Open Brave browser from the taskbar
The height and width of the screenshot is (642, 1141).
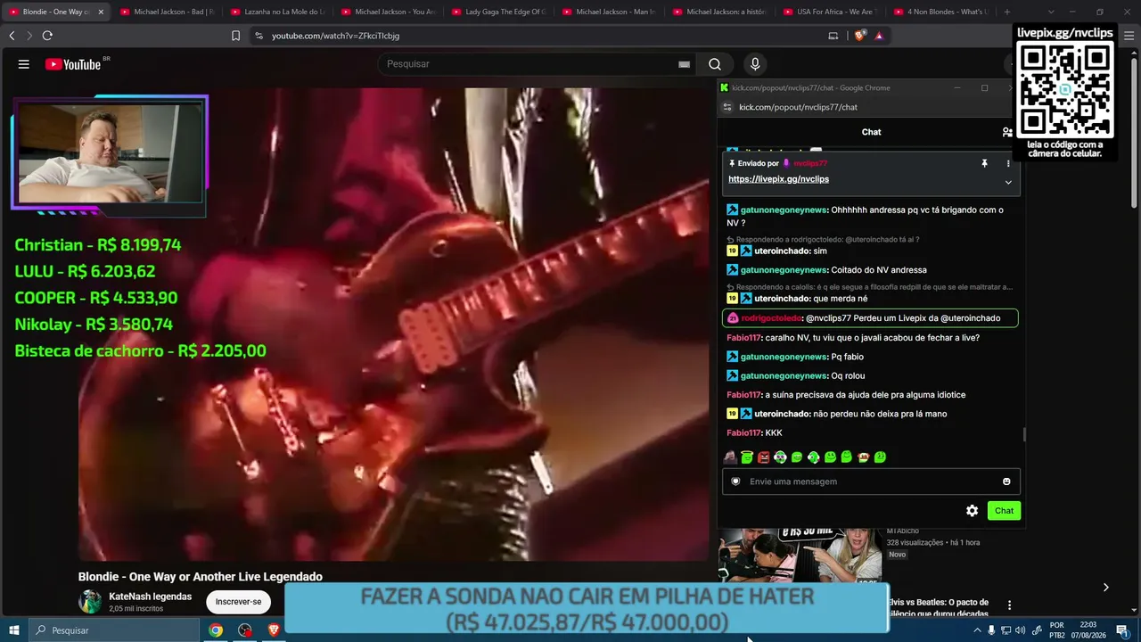274,630
